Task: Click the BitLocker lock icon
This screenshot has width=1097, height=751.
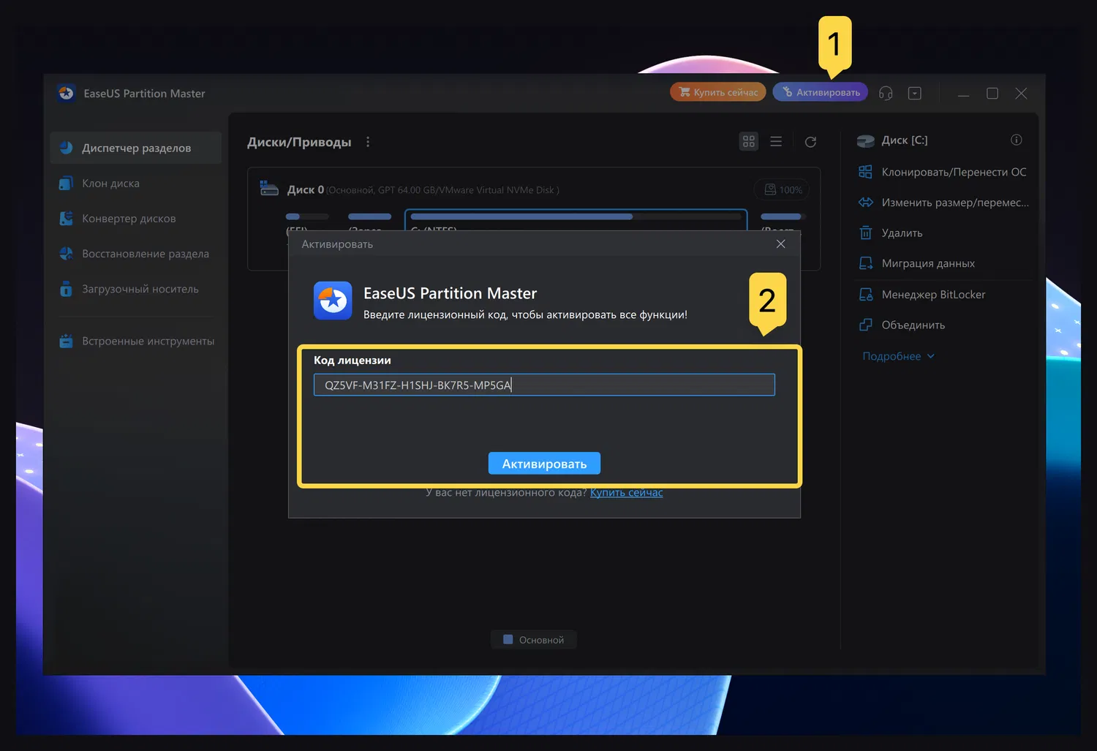Action: tap(866, 294)
